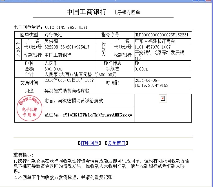Click the payer name 吴洪德 cell
The height and width of the screenshot is (187, 213).
(x=51, y=41)
